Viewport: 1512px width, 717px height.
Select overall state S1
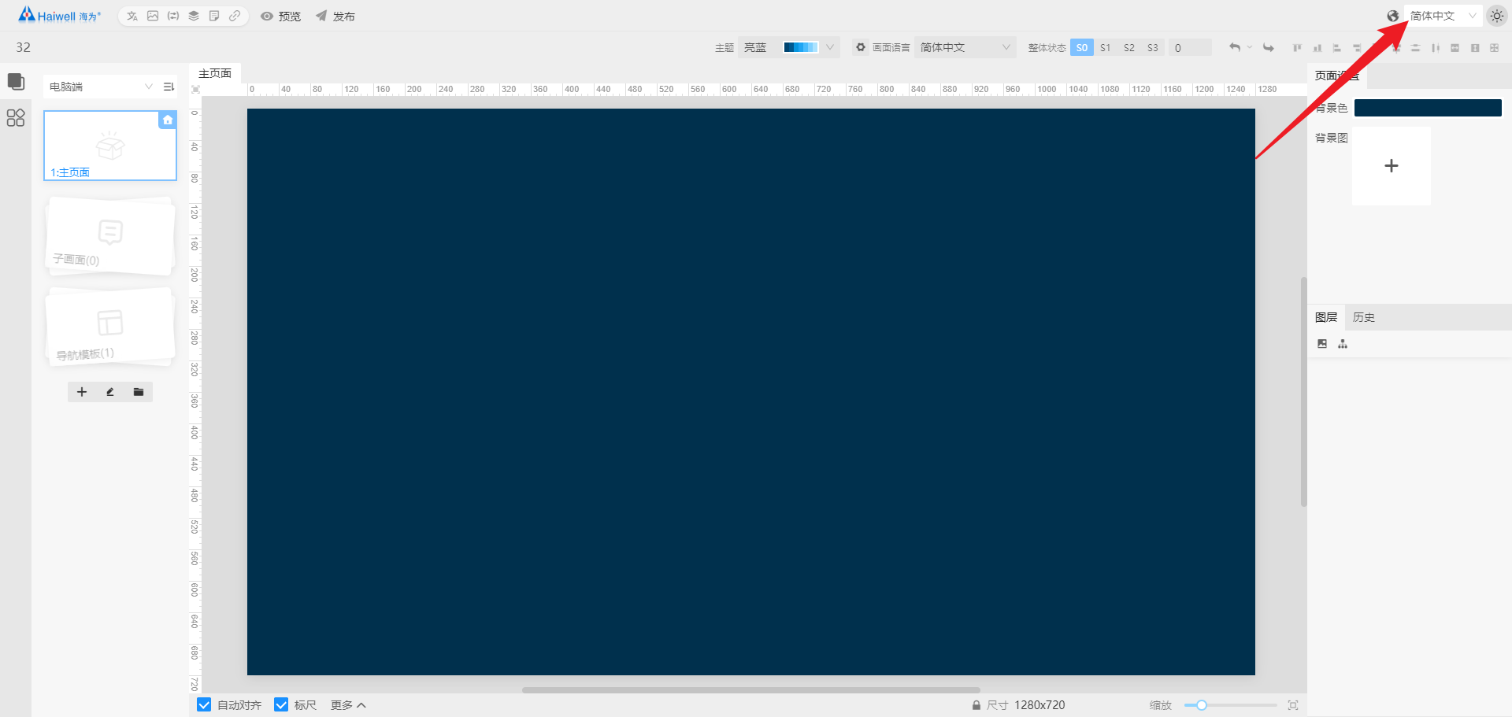click(1106, 47)
